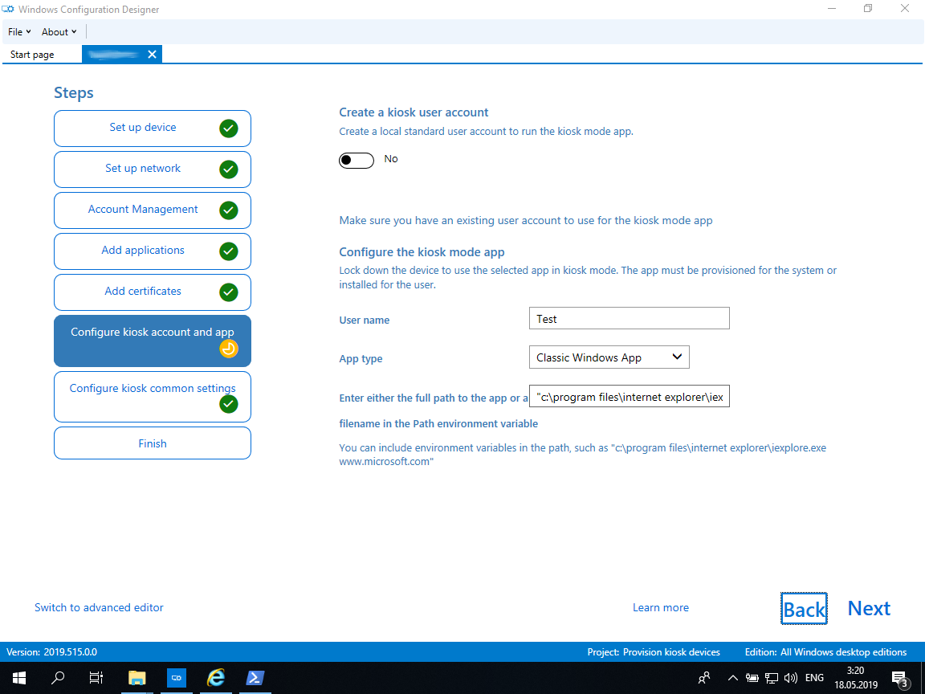
Task: Click the green checkmark on Set up network
Action: [x=228, y=169]
